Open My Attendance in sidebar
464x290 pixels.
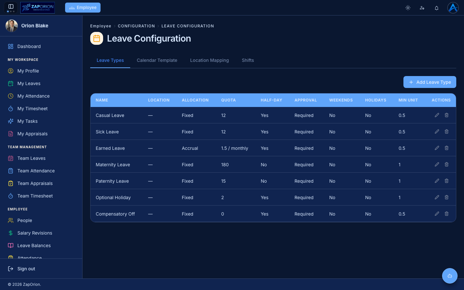(41, 96)
